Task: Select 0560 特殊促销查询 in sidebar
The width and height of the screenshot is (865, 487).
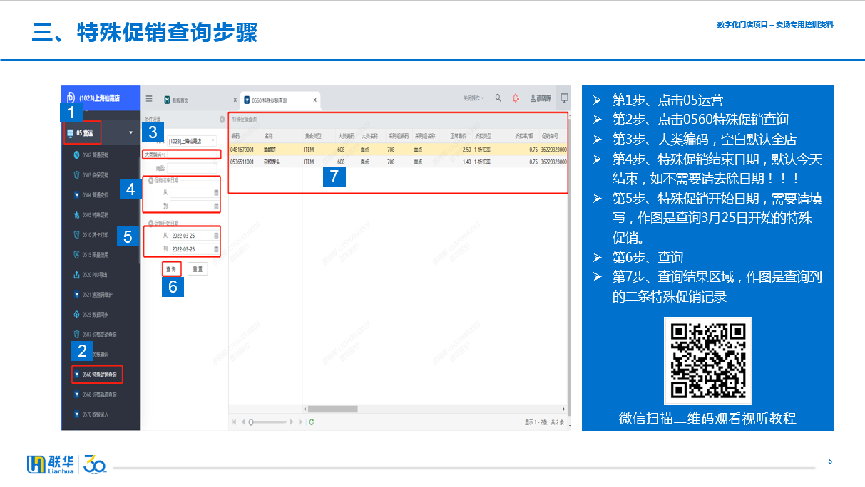Action: click(x=98, y=374)
